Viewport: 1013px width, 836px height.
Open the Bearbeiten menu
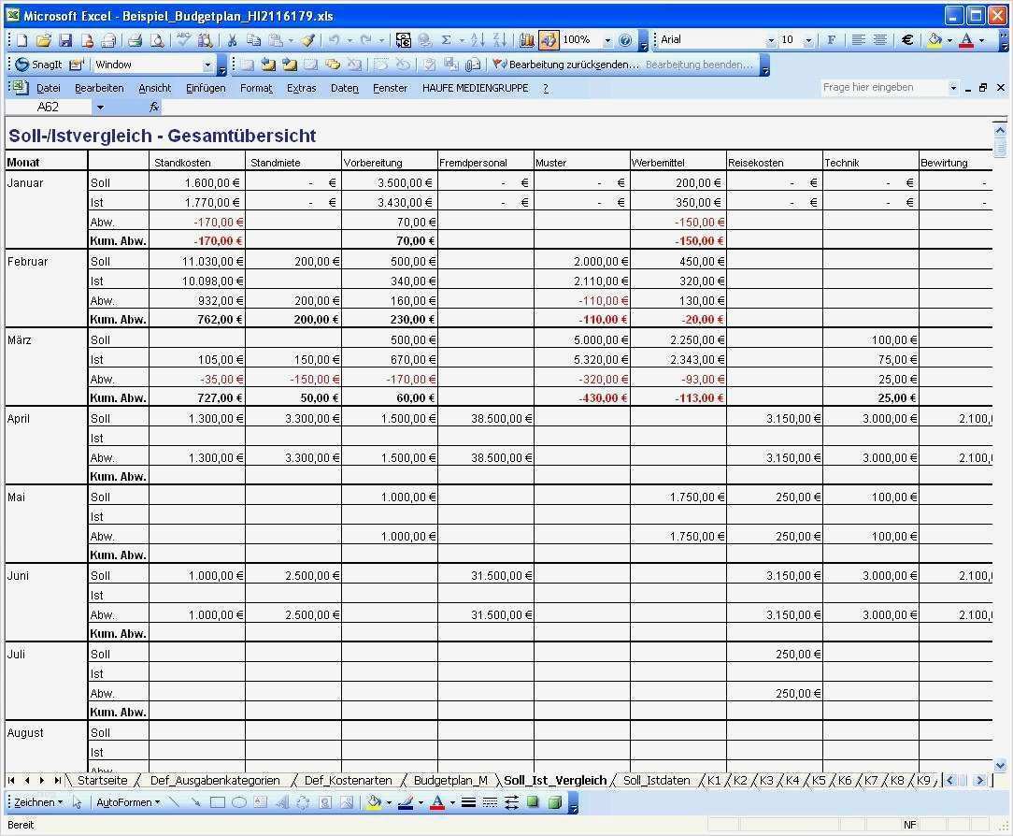(99, 88)
